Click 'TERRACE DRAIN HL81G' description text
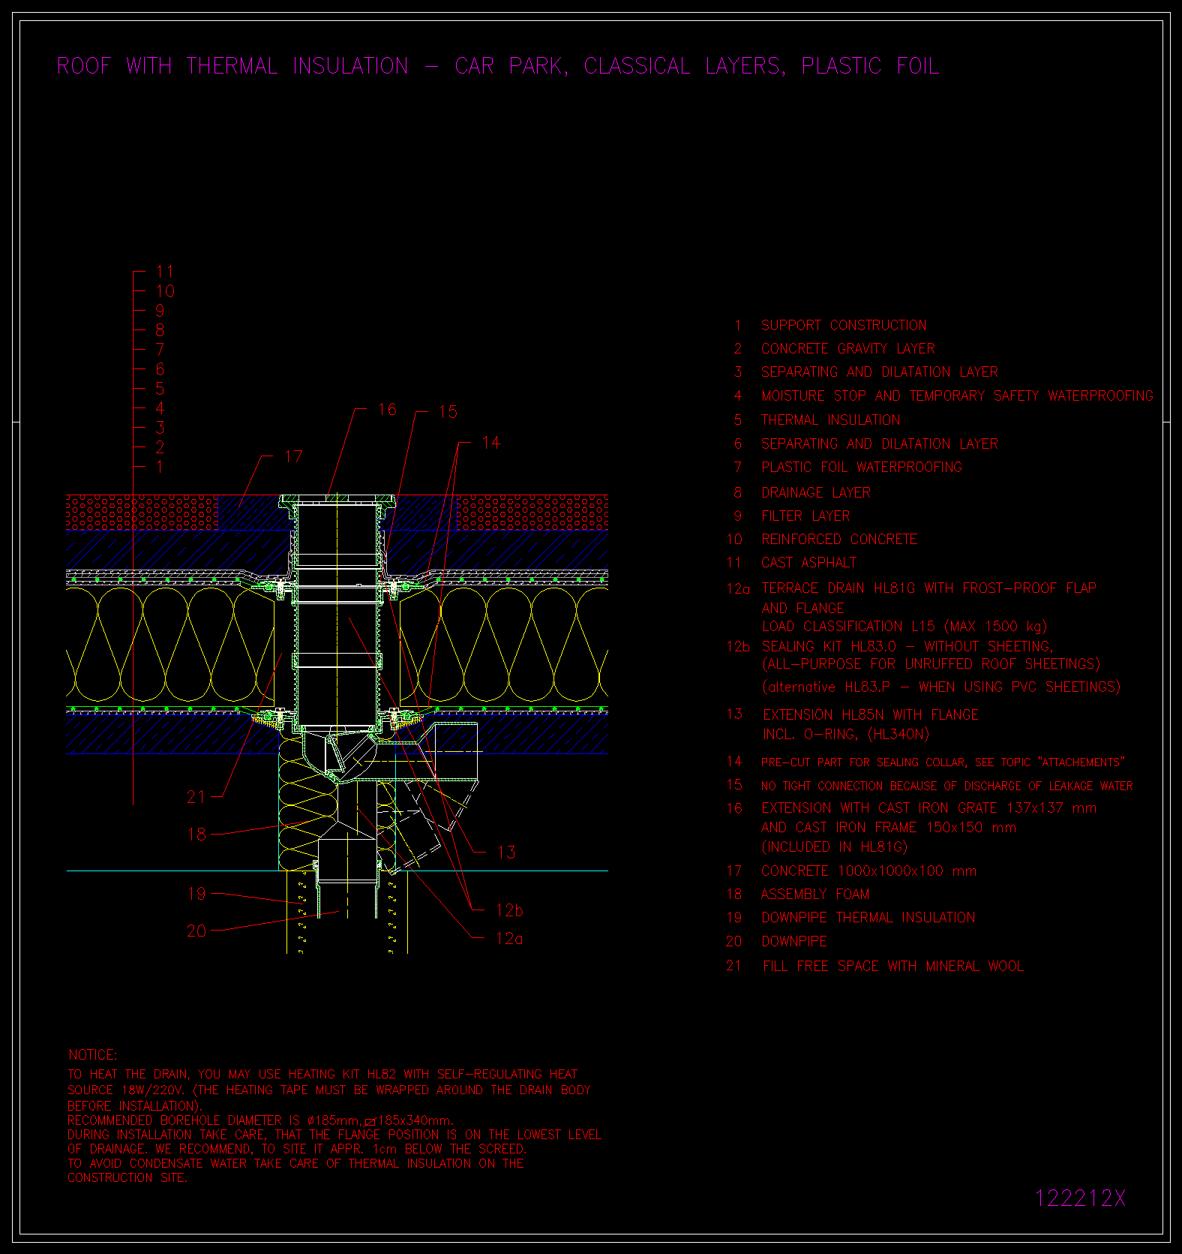The height and width of the screenshot is (1254, 1182). pyautogui.click(x=928, y=588)
